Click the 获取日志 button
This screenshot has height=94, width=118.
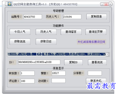point(46,42)
